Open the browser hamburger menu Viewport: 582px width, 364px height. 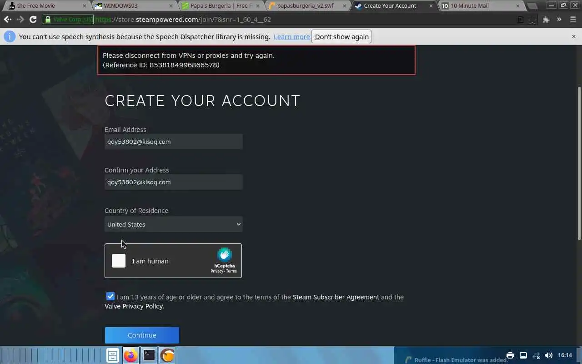coord(573,20)
